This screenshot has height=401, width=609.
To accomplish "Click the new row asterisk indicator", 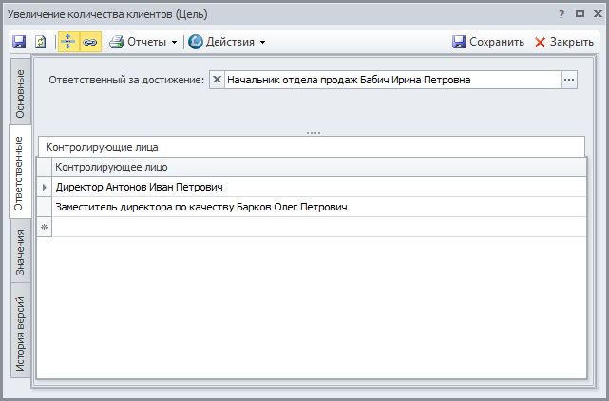I will pos(44,227).
